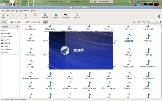Select the abojlay3.mp3 file icon
Screen dimensions: 162x101
coord(129,63)
